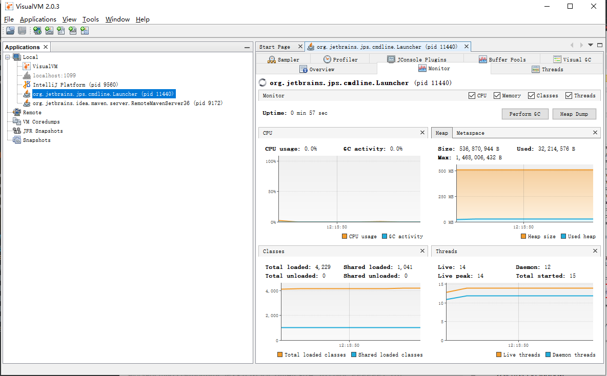Switch to the Overview tab
The height and width of the screenshot is (376, 607).
click(317, 69)
